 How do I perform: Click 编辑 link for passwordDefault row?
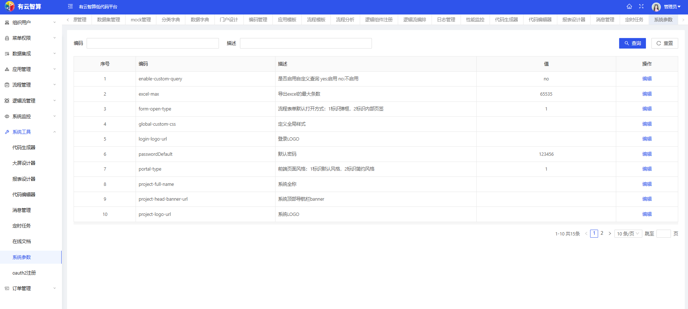(647, 154)
